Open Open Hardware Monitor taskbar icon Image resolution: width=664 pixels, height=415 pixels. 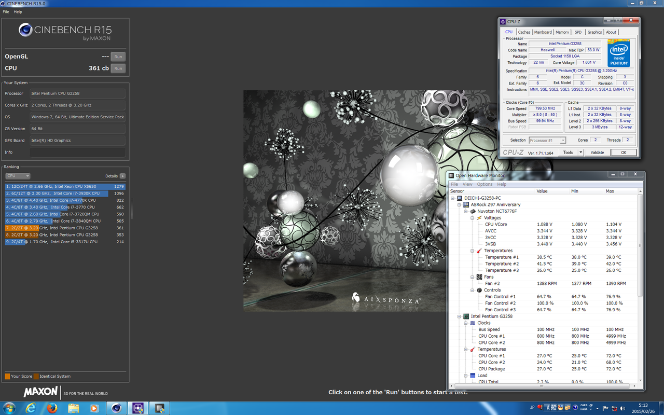pyautogui.click(x=159, y=408)
